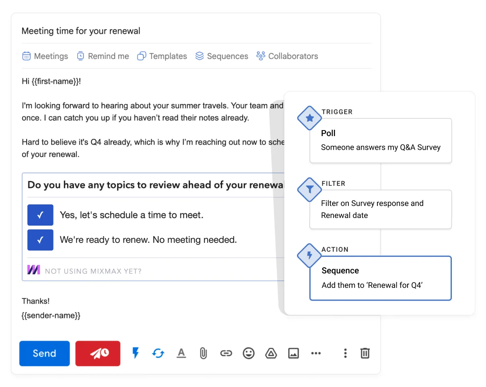486x387 pixels.
Task: Open vertical three-dot options menu
Action: point(345,353)
